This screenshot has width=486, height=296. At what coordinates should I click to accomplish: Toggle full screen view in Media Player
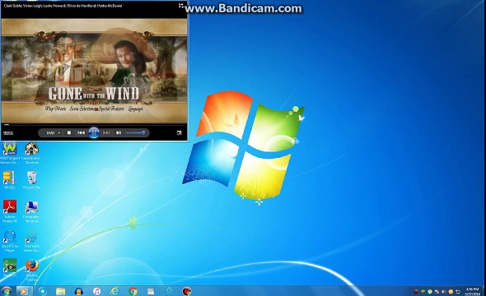[179, 132]
